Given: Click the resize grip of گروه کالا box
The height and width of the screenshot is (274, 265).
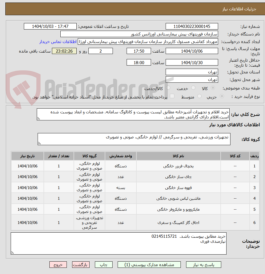Looking at the screenshot, I should pyautogui.click(x=39, y=143).
